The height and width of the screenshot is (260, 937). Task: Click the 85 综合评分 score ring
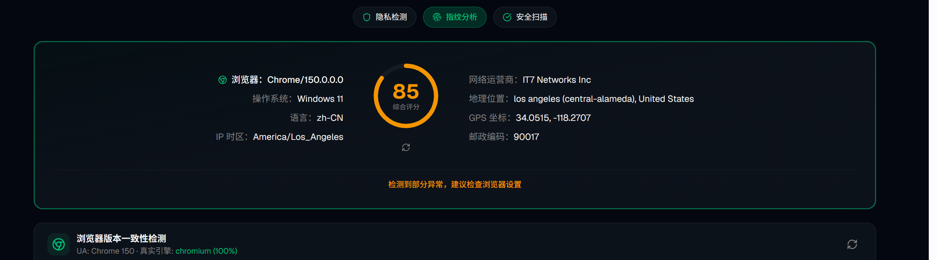[x=406, y=96]
